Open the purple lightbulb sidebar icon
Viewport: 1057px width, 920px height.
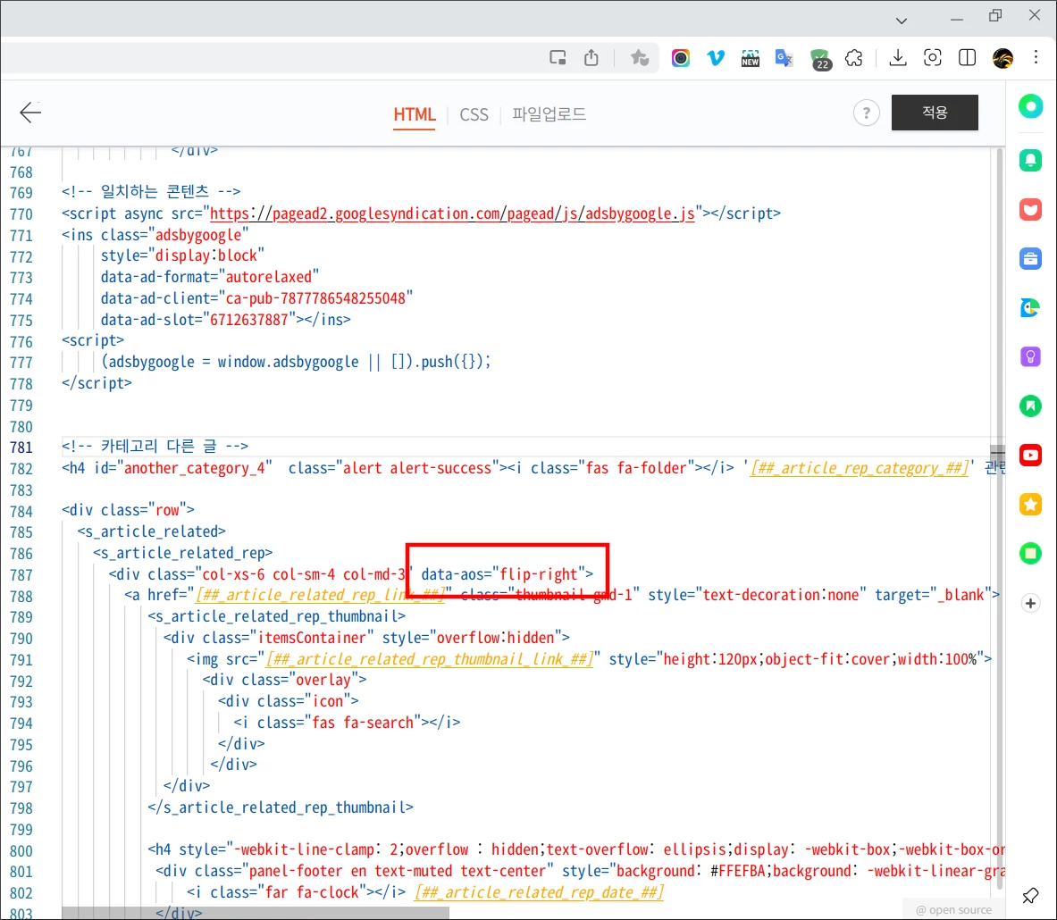(1031, 357)
